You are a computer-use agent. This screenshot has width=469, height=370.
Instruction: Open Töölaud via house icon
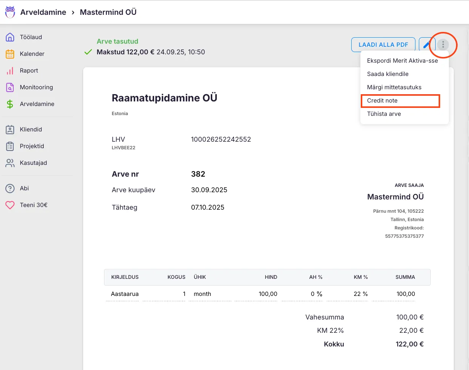(10, 37)
